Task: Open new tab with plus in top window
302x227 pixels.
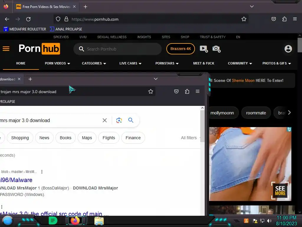Action: pos(85,7)
